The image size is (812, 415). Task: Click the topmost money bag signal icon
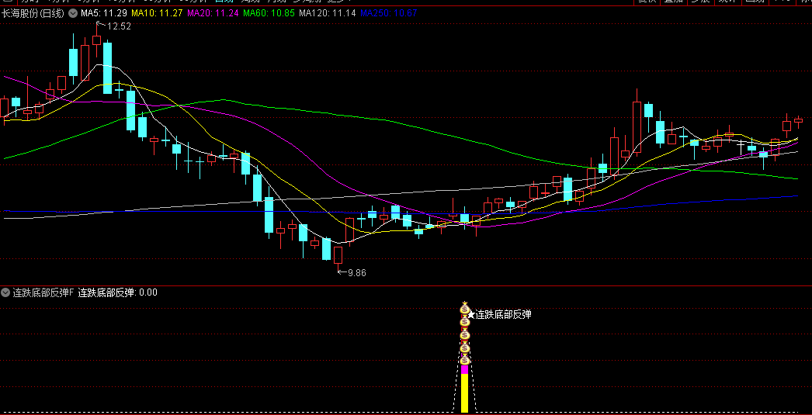click(464, 309)
